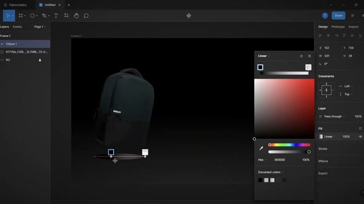Switch to the Figma basics browser tab
Image resolution: width=364 pixels, height=204 pixels.
point(18,5)
